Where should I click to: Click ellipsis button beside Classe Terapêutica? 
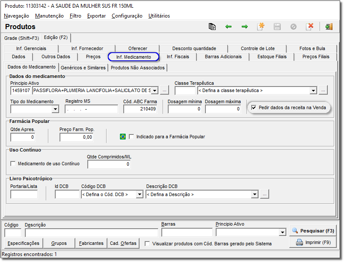point(323,90)
